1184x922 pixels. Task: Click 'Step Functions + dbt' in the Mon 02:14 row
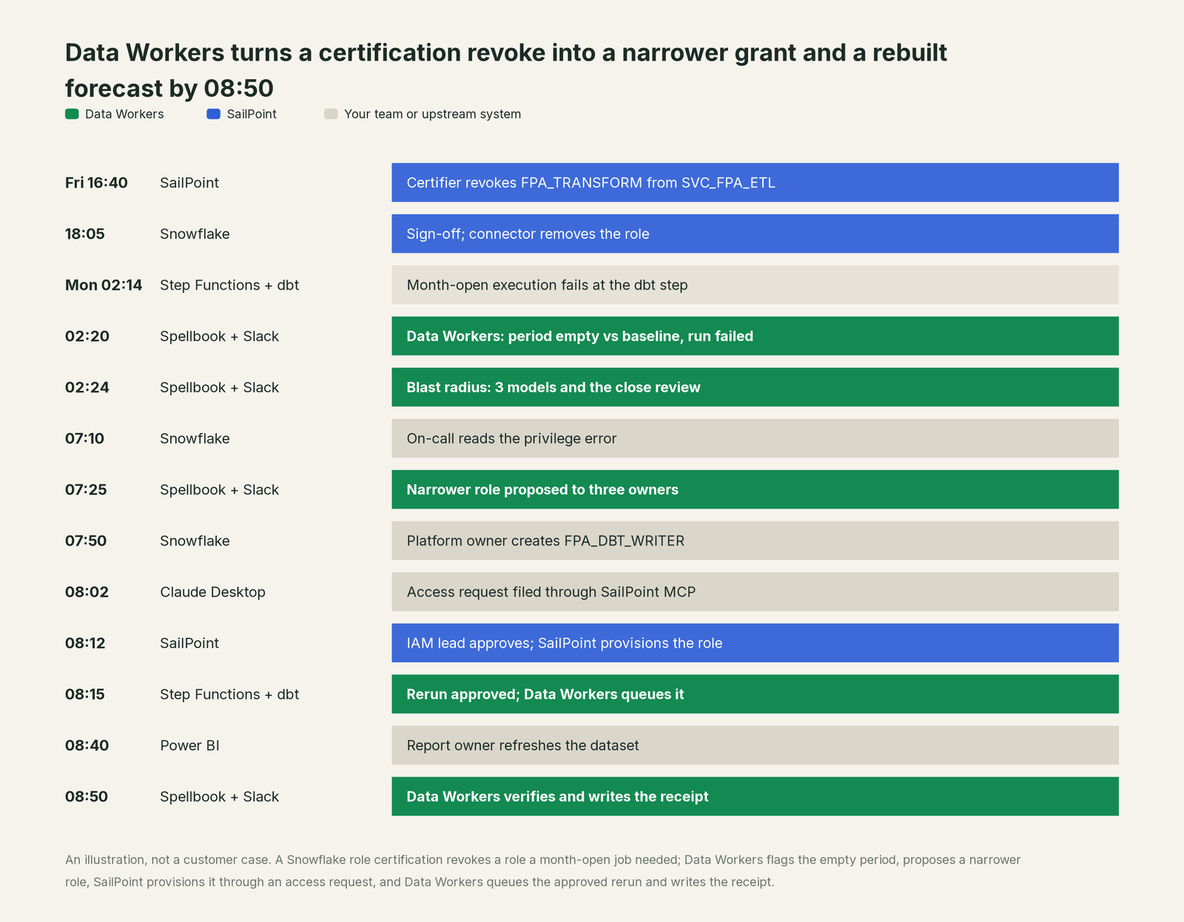229,285
